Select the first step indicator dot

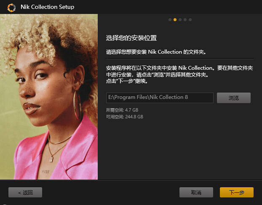point(170,19)
